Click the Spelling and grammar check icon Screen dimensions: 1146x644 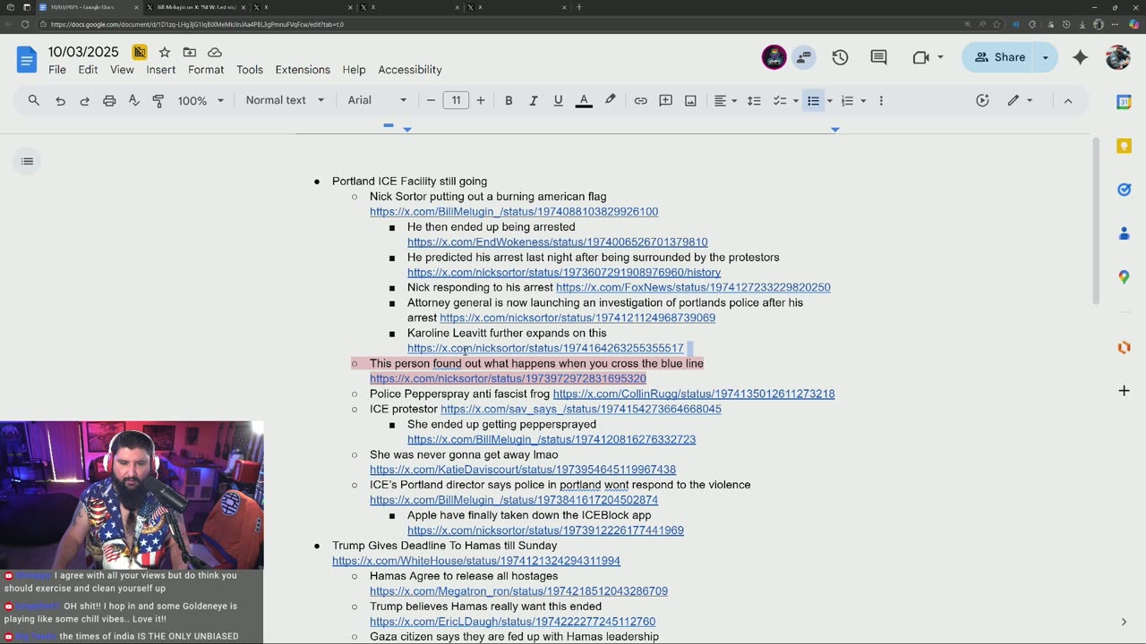(x=134, y=101)
